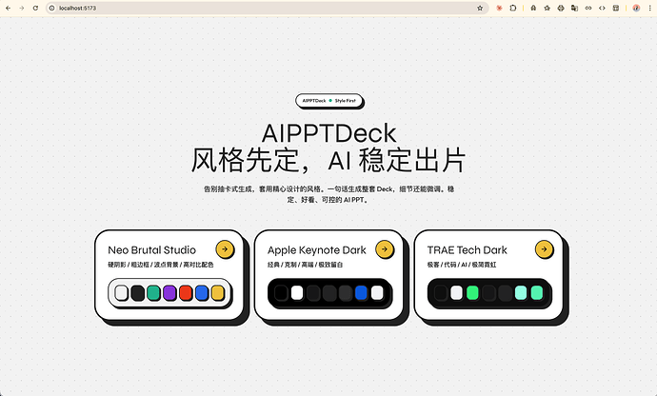Open Apple Keynote Dark via its arrow icon
The image size is (657, 396).
coord(384,249)
